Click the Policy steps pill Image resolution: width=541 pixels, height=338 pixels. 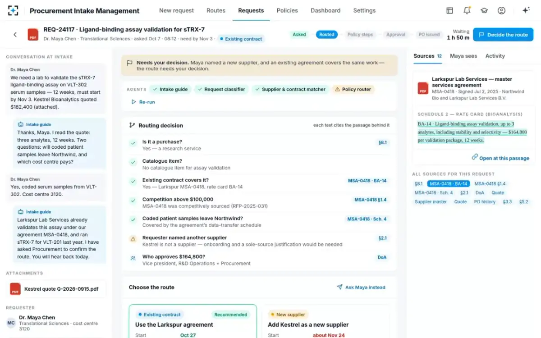360,34
